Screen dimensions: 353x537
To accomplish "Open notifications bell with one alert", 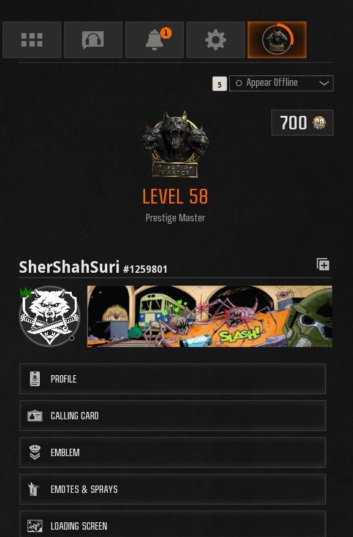I will point(154,40).
